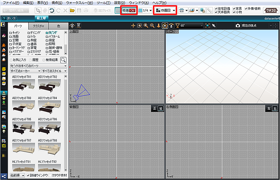Screen dimensions: 280x180
Task: Open the ツール(T) menu
Action: click(104, 3)
